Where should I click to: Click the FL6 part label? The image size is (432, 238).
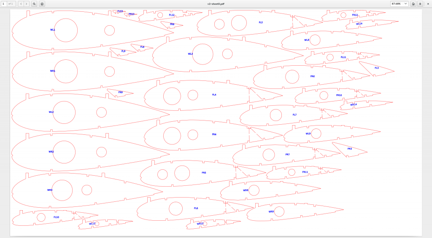coord(196,208)
